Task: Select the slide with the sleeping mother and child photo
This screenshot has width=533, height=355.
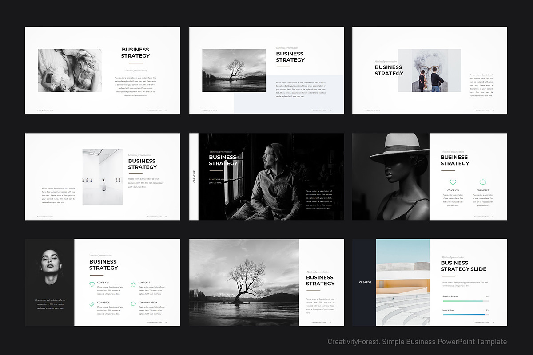Action: tap(102, 70)
